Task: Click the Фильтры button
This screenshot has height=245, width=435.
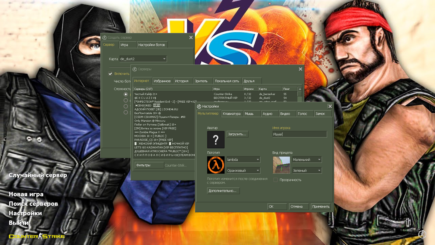Action: click(x=149, y=165)
